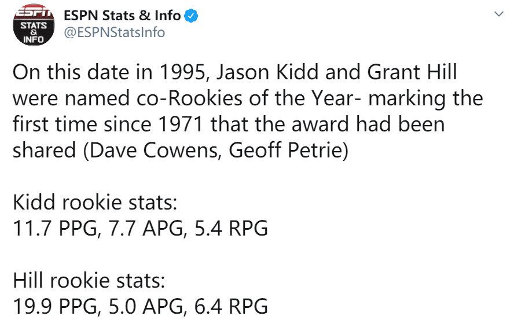This screenshot has width=514, height=327.
Task: Click the blue verified badge
Action: 191,16
